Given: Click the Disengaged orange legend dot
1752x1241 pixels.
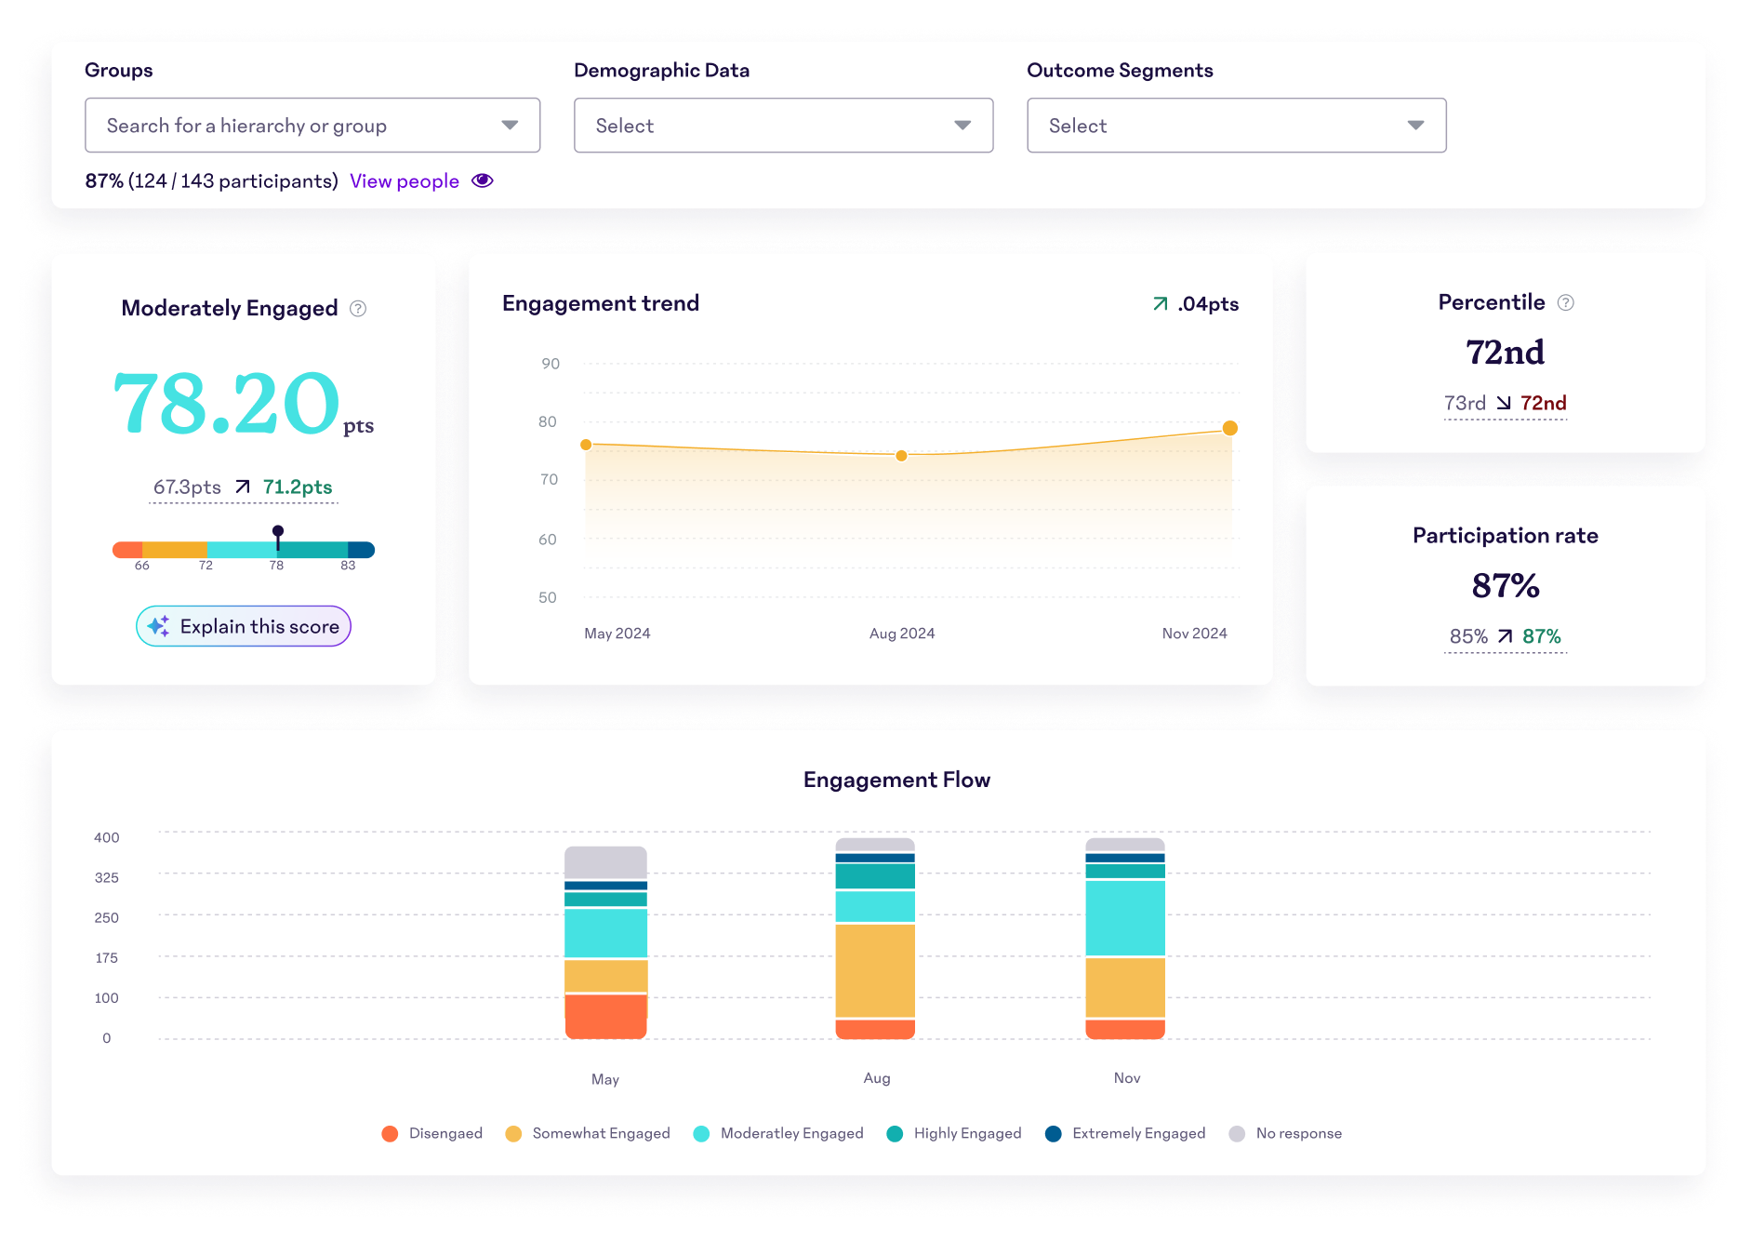Looking at the screenshot, I should click(x=390, y=1133).
